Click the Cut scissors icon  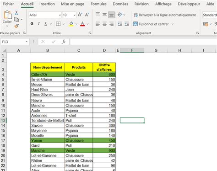[x=16, y=13]
